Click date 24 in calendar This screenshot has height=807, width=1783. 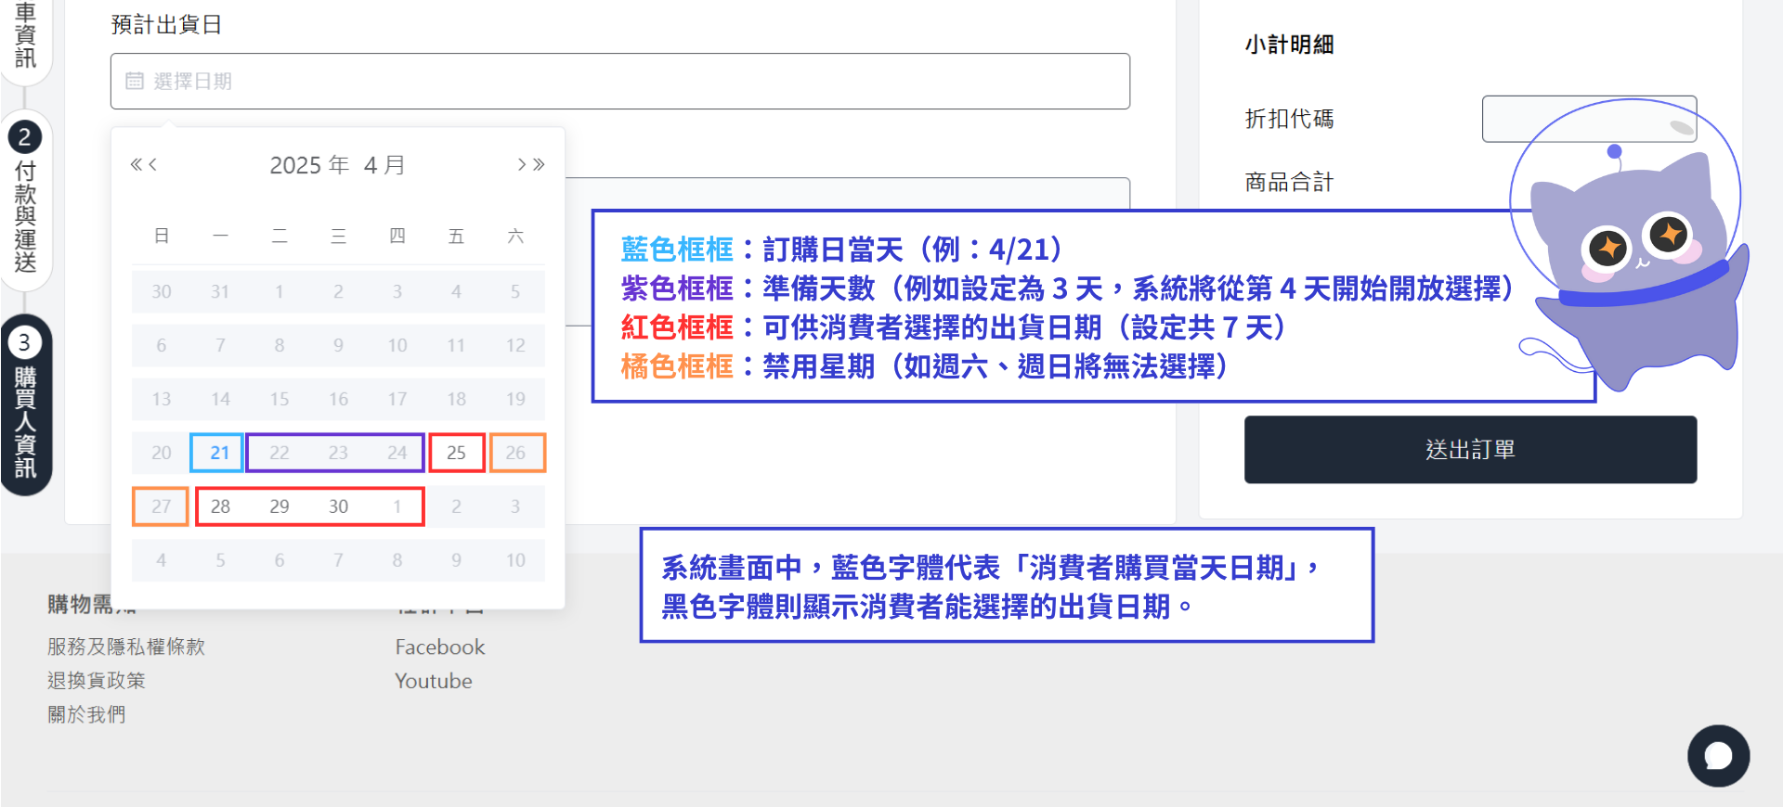(x=397, y=453)
